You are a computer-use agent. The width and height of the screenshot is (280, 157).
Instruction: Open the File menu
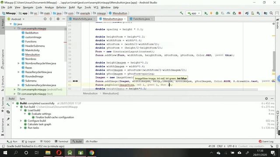tap(3, 7)
